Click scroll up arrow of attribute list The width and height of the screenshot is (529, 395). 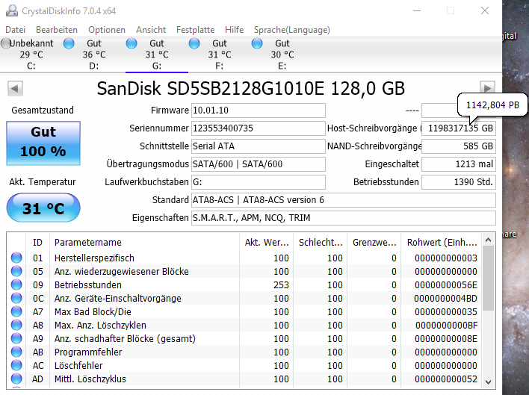click(x=488, y=240)
